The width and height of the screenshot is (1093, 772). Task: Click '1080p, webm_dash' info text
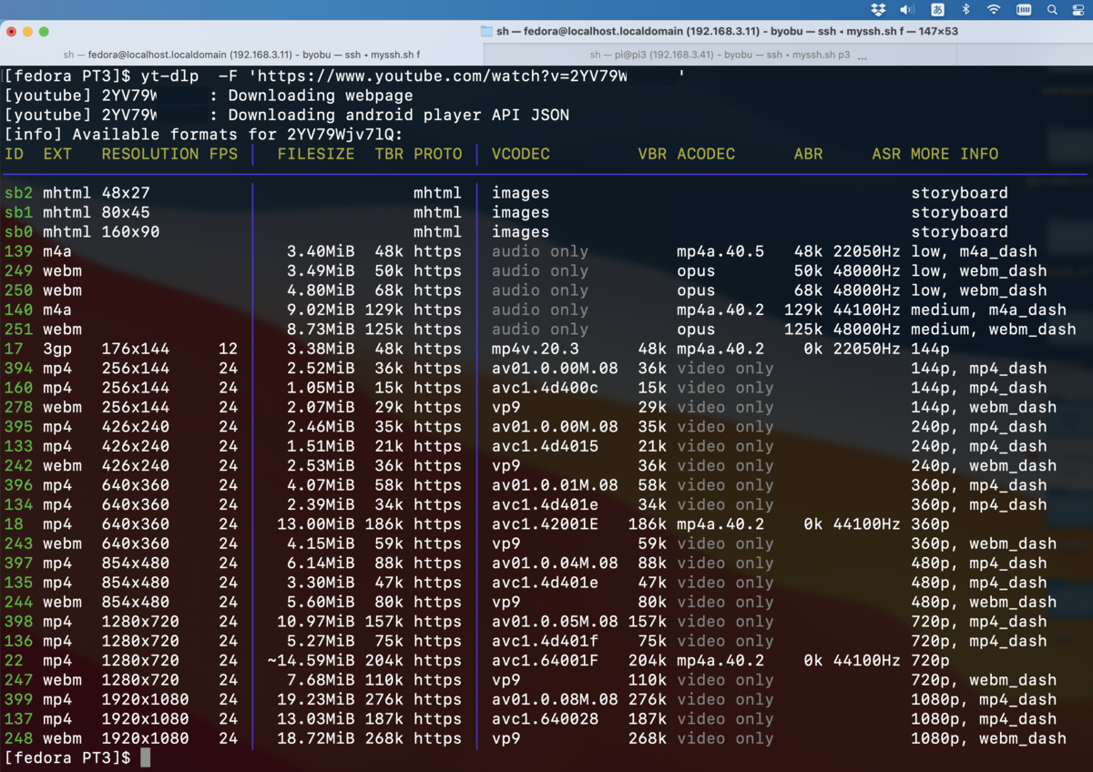pyautogui.click(x=989, y=738)
